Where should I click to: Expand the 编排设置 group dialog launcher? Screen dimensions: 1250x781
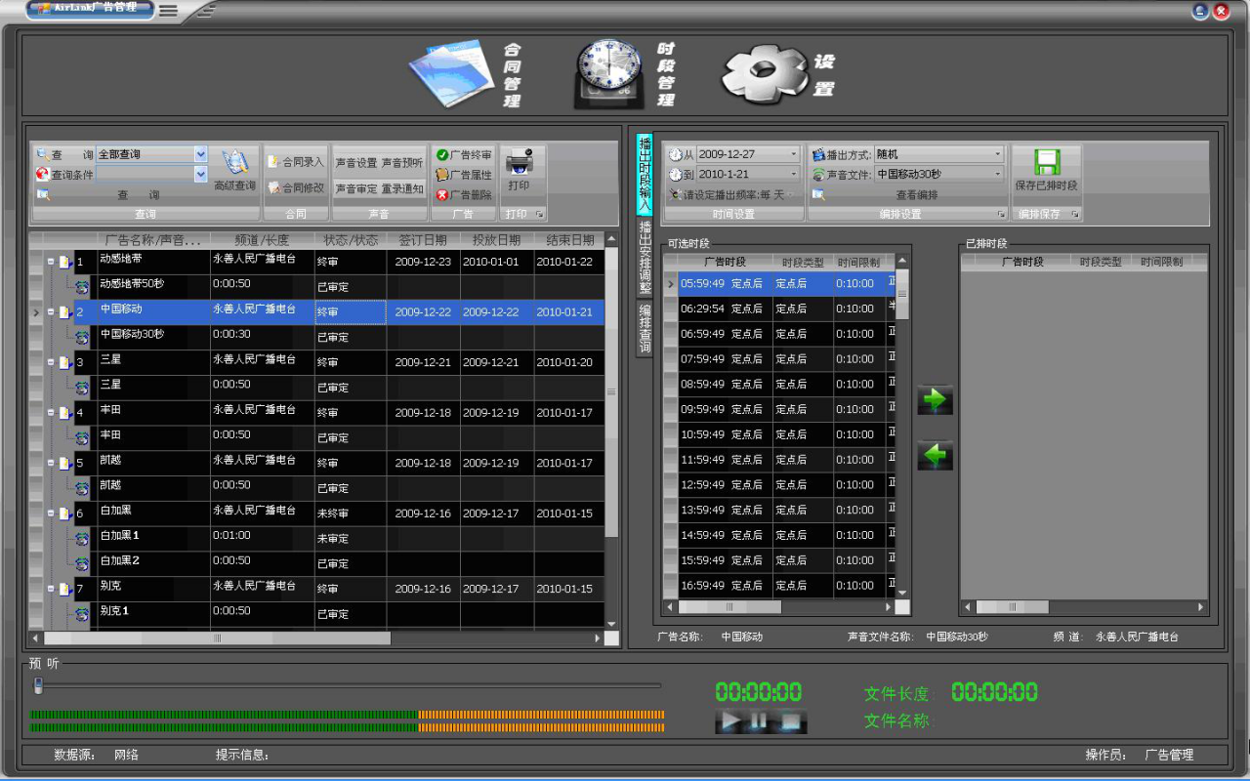click(1001, 214)
